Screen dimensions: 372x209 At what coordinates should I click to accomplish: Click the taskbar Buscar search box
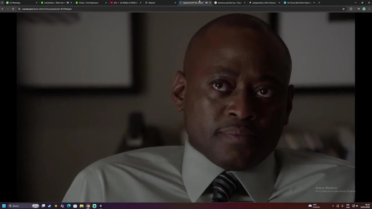click(24, 206)
